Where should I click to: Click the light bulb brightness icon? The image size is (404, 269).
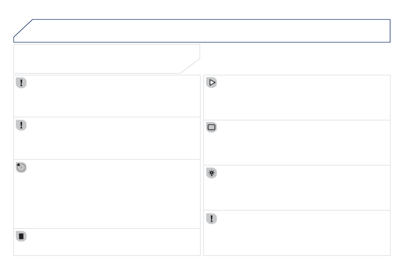tap(212, 173)
